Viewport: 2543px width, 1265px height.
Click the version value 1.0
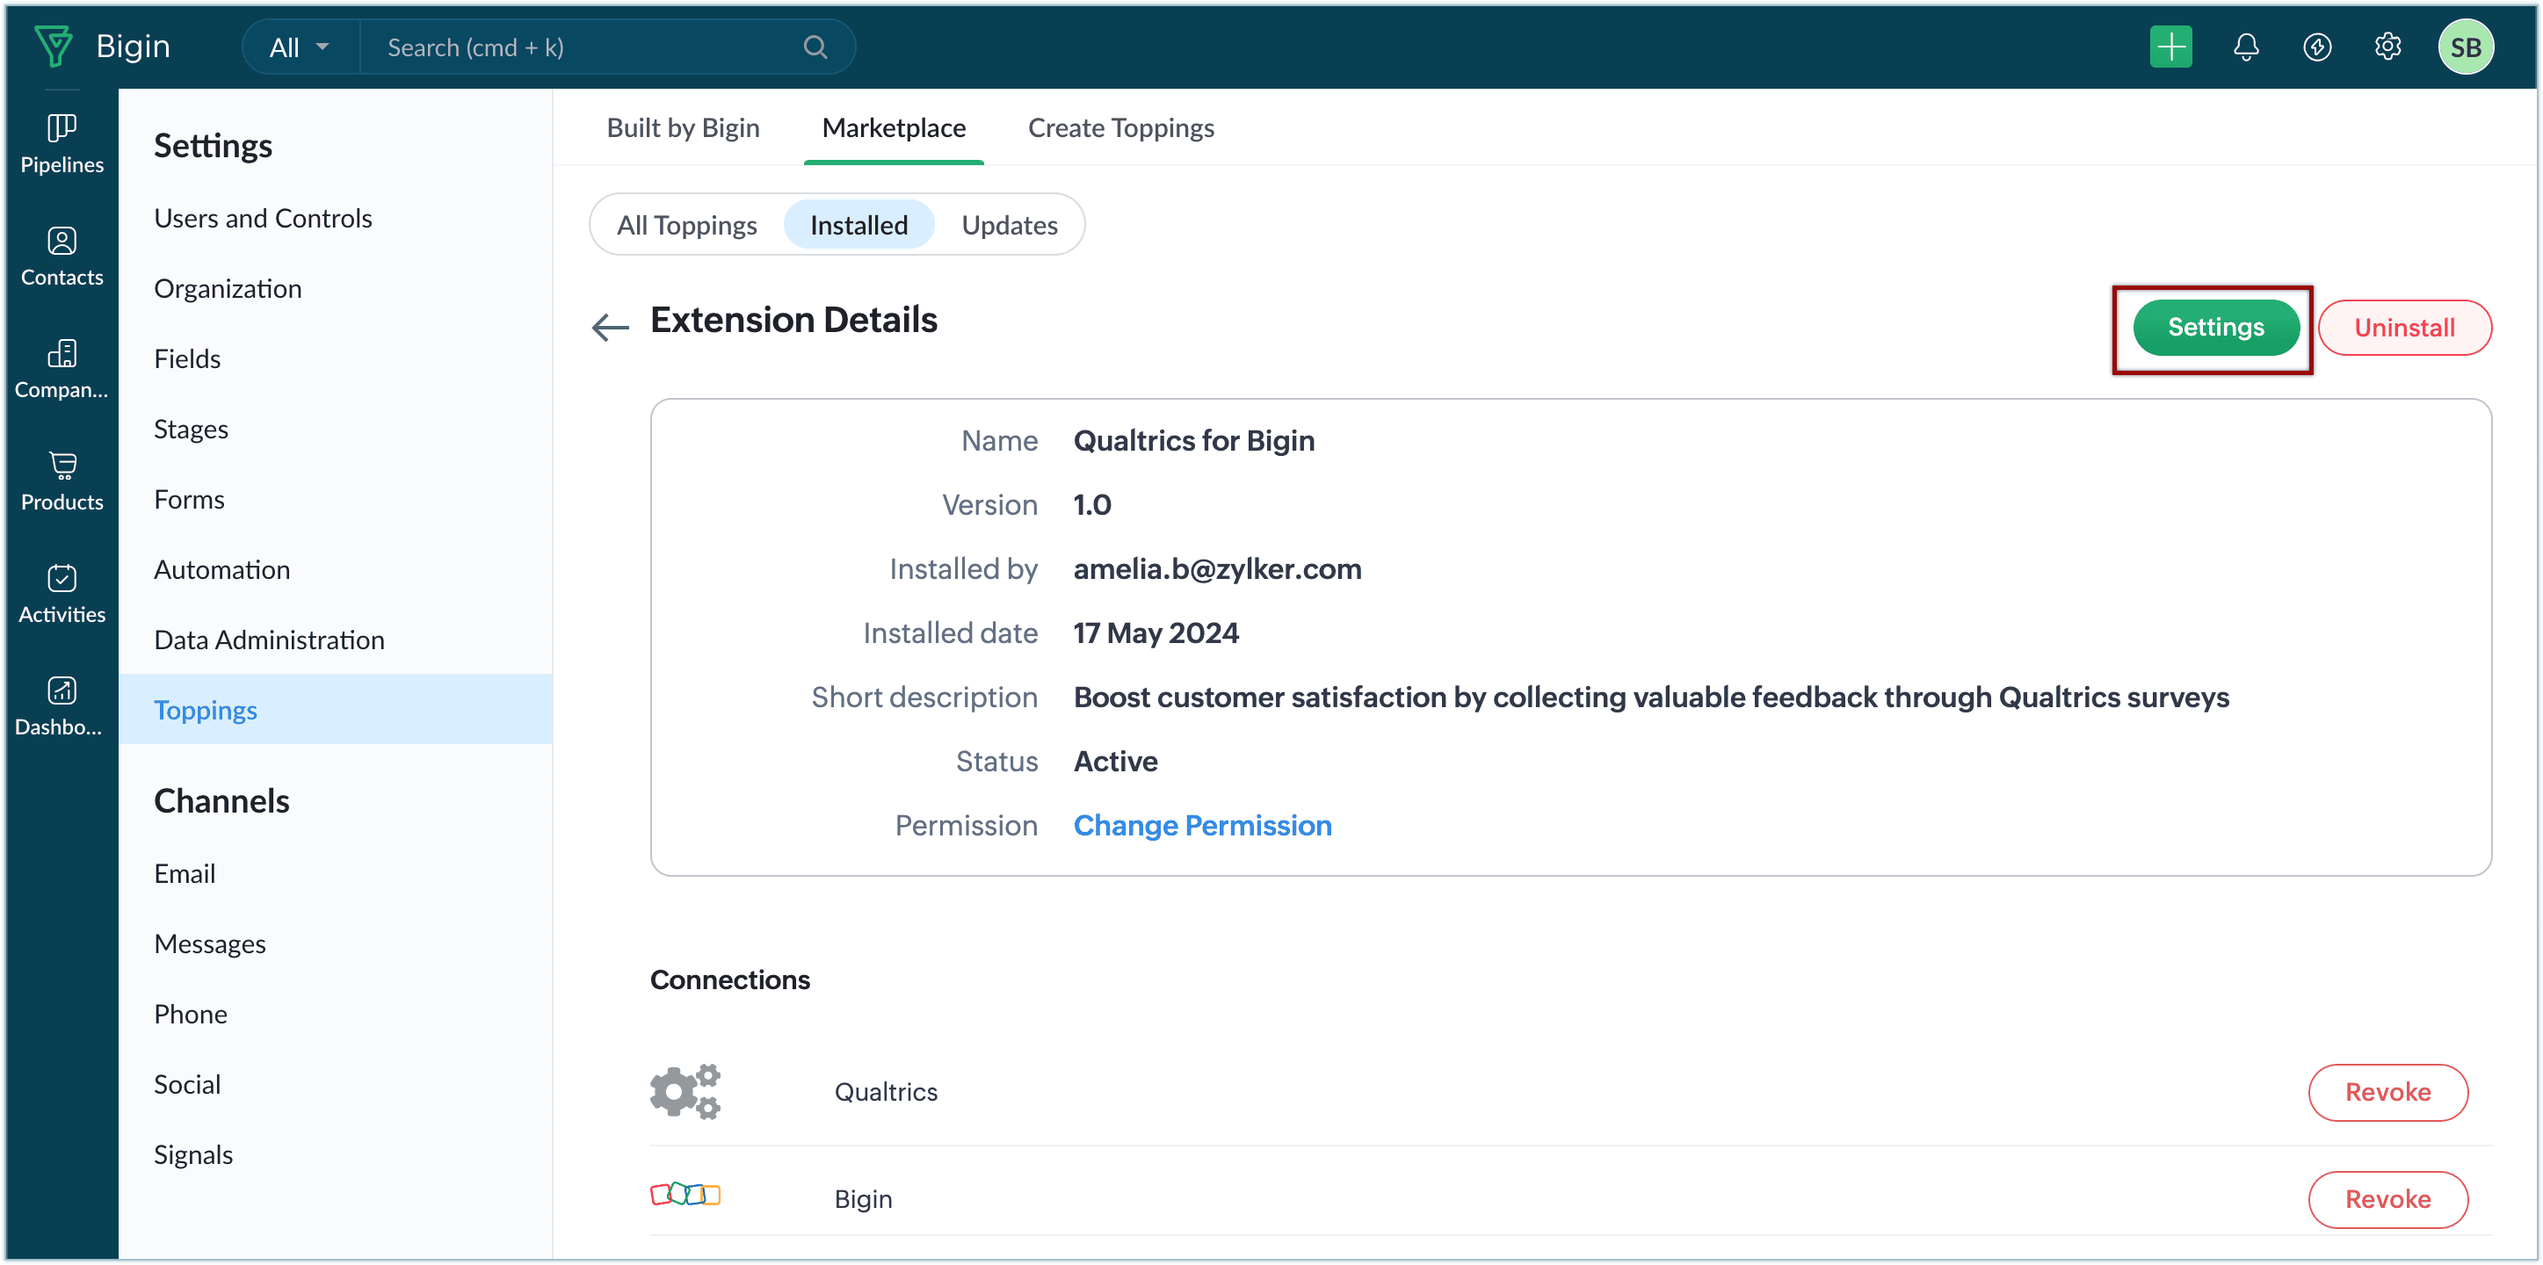(1092, 504)
